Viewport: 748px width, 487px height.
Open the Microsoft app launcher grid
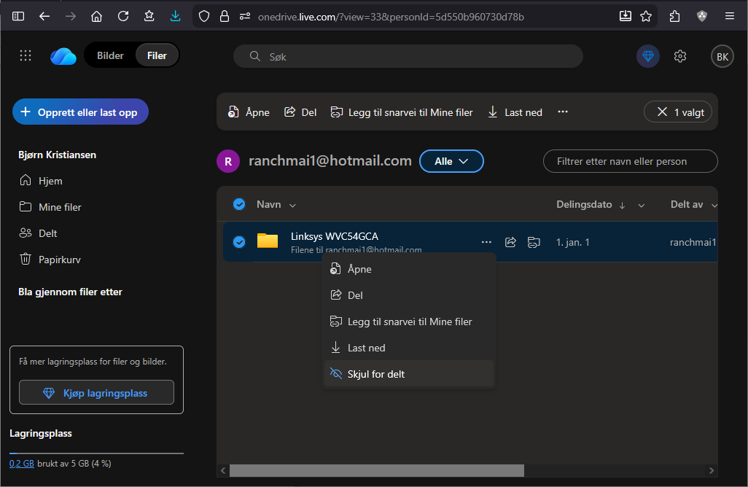[26, 56]
